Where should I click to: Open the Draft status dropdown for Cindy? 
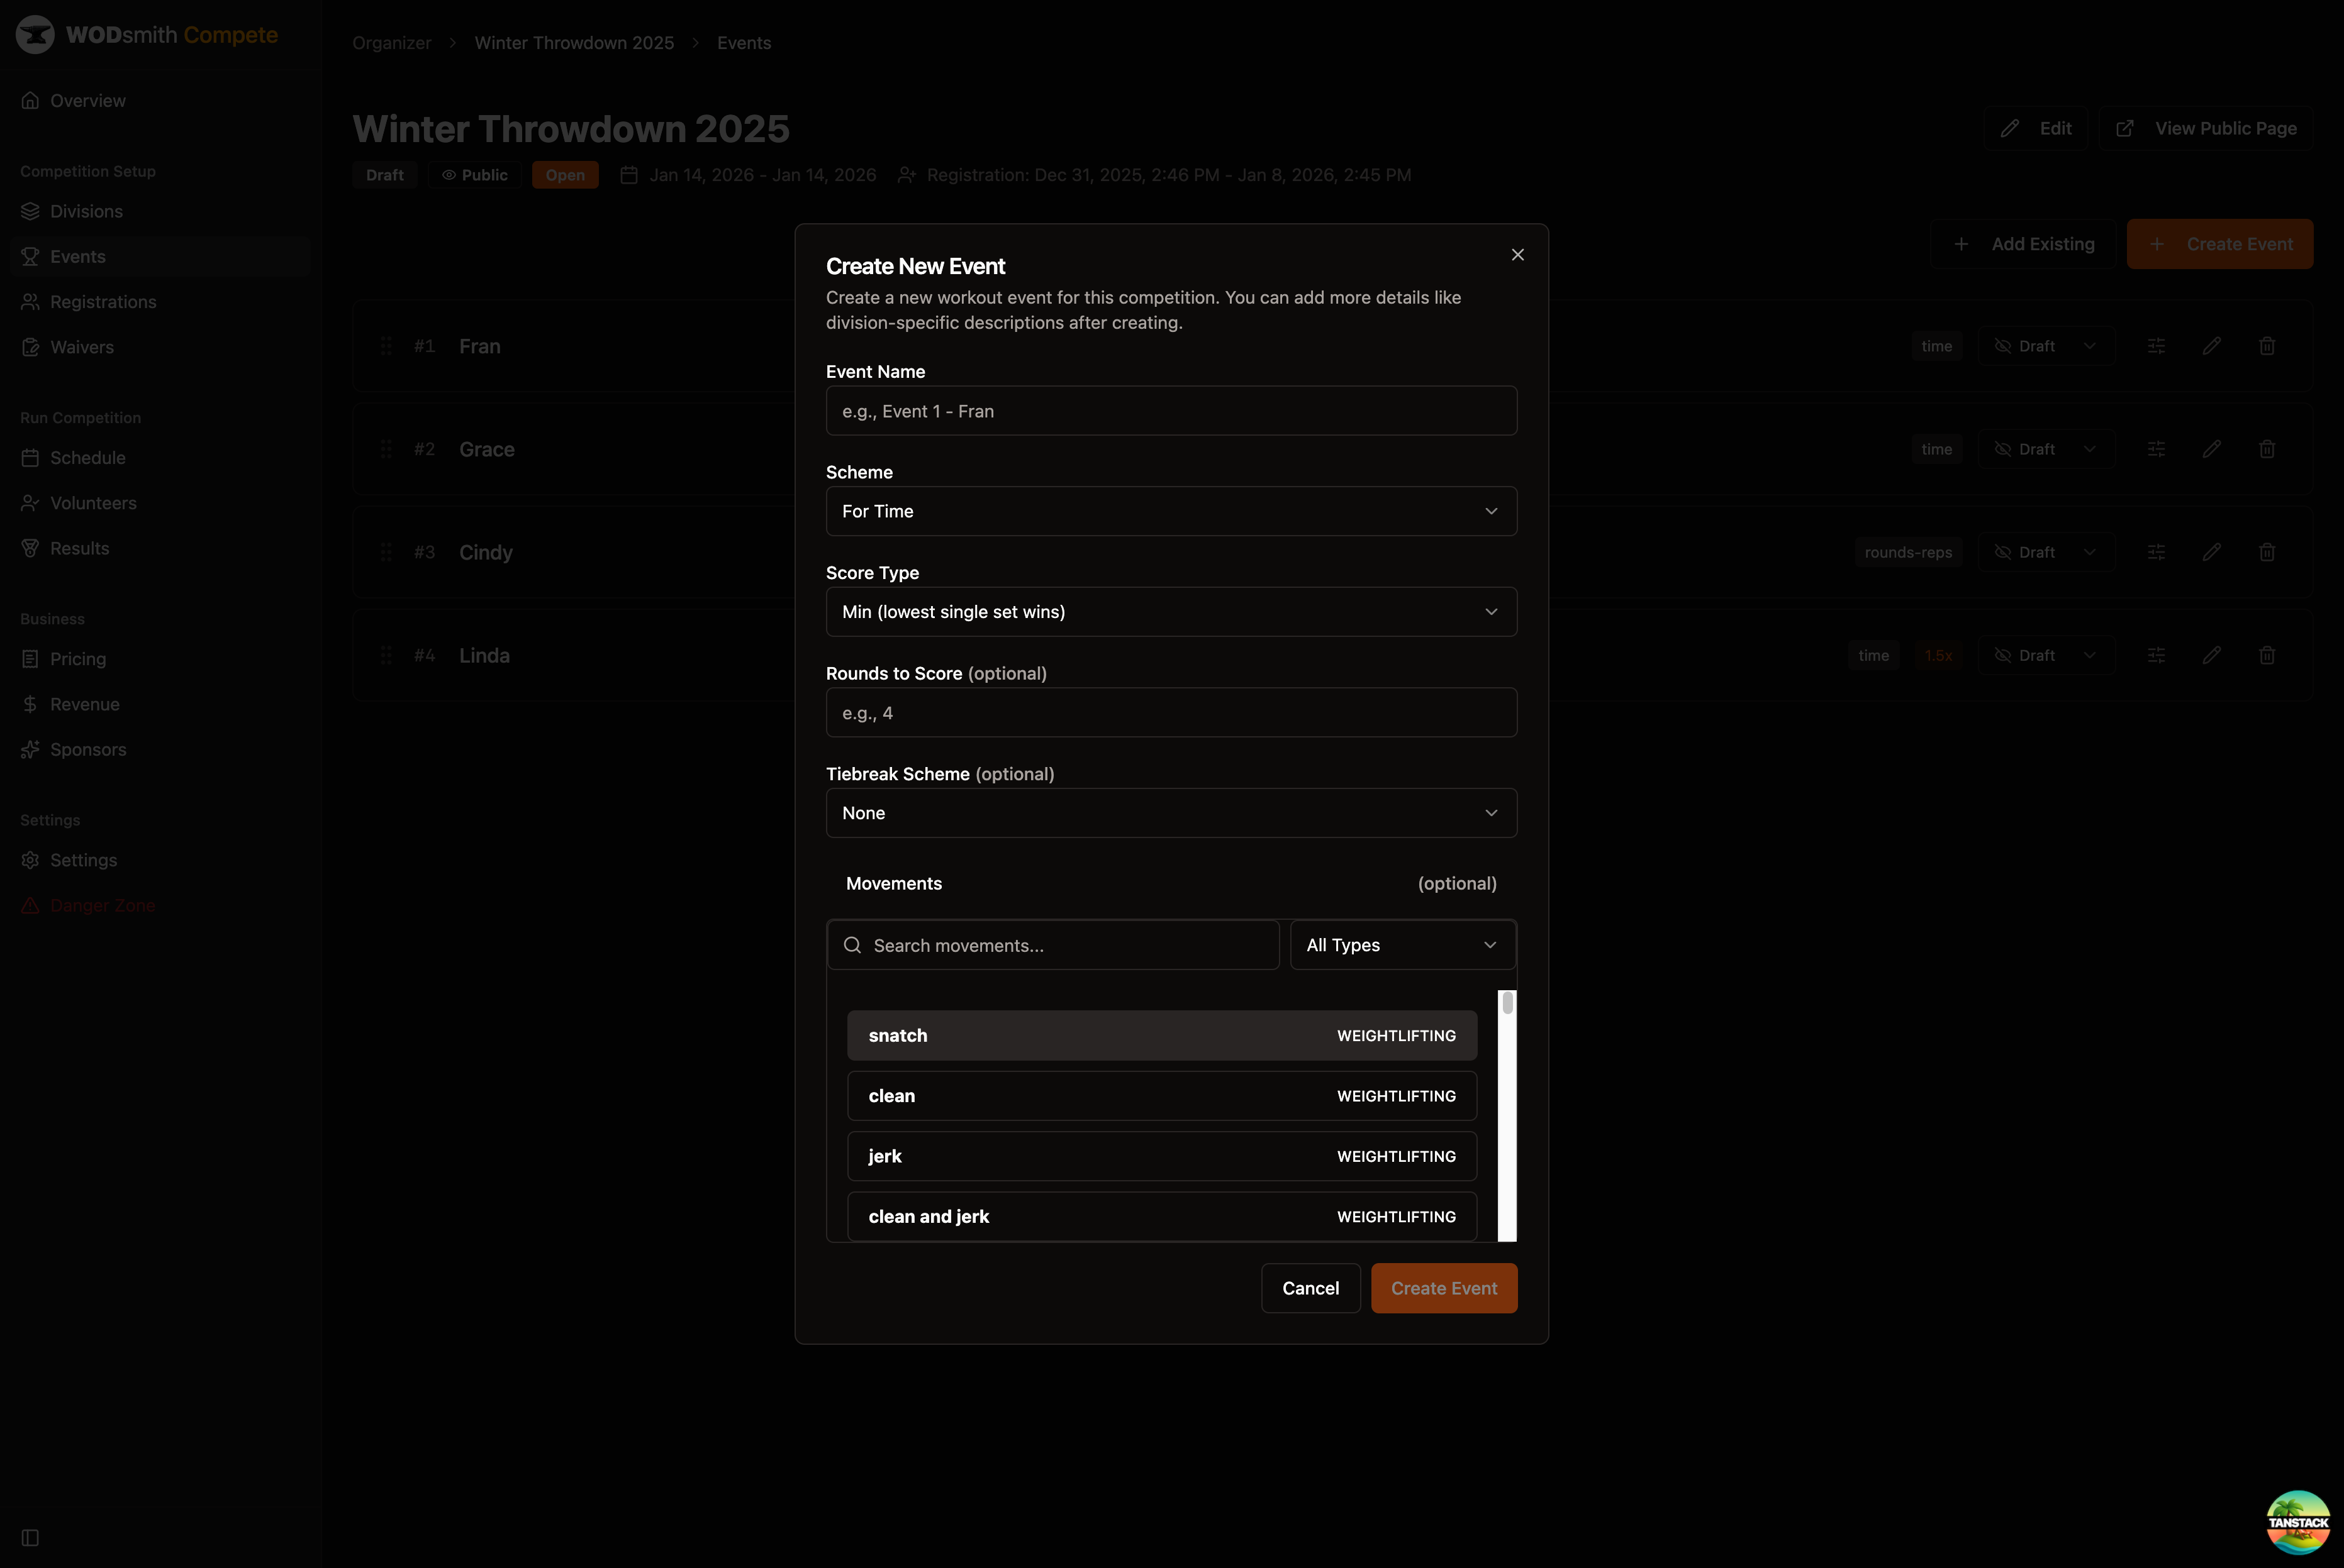(x=2046, y=552)
